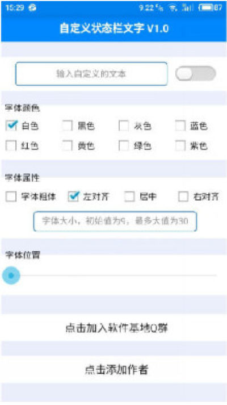Select the 绿色 color checkbox

pyautogui.click(x=124, y=146)
